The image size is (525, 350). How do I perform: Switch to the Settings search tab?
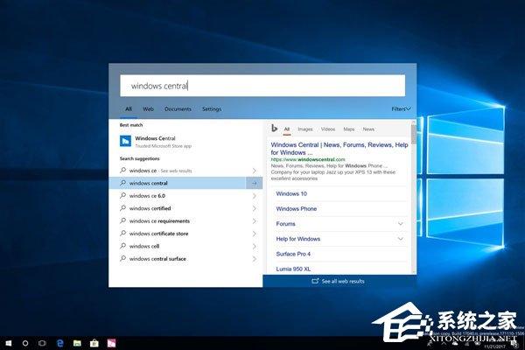212,108
